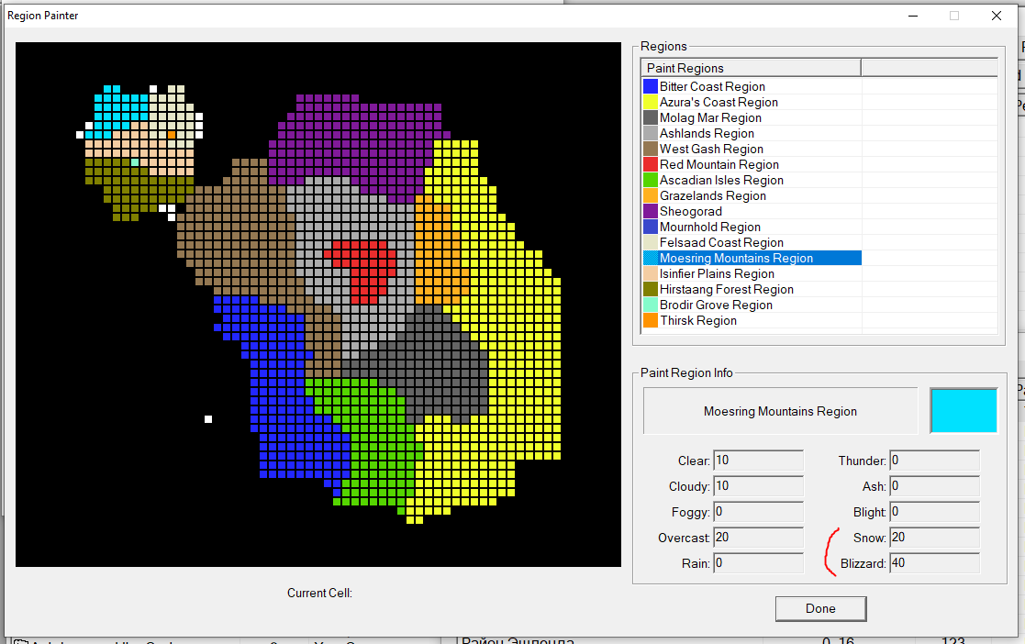1025x644 pixels.
Task: Click the Foggy weather value field
Action: (x=758, y=512)
